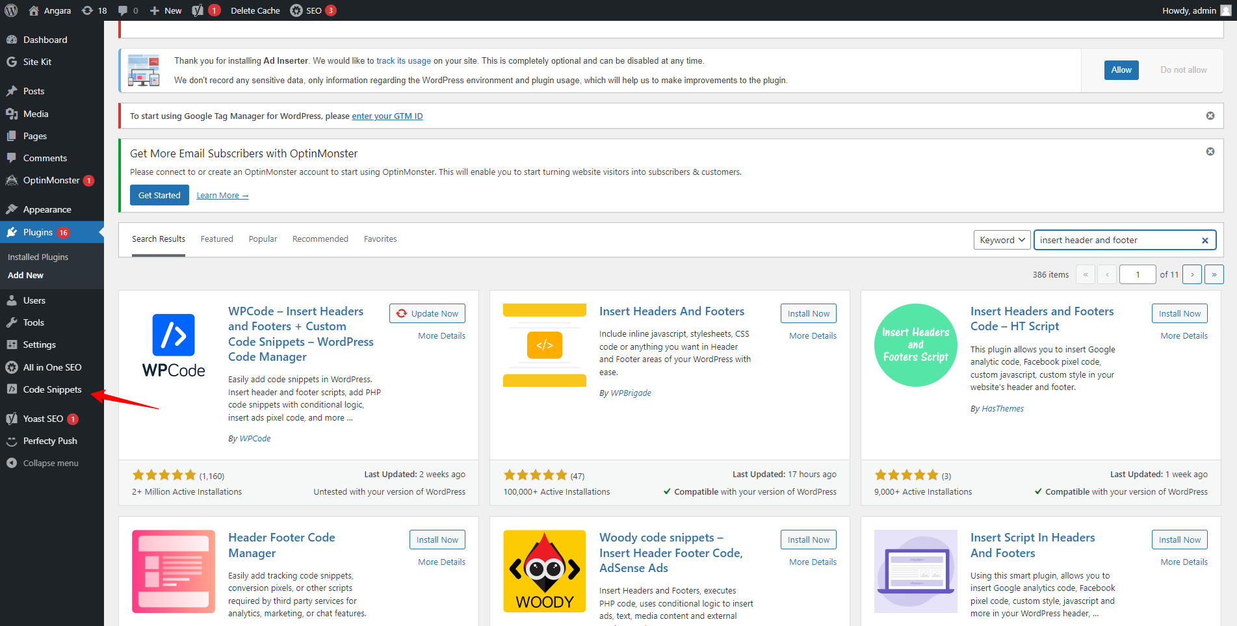Image resolution: width=1237 pixels, height=626 pixels.
Task: Click Allow for Ad Inserter tracking
Action: [x=1121, y=70]
